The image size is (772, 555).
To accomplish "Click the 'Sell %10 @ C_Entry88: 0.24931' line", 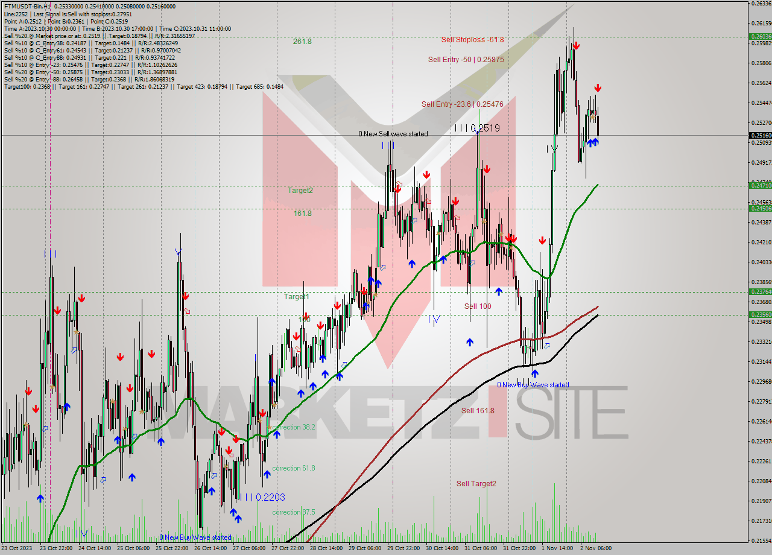I will pyautogui.click(x=91, y=57).
